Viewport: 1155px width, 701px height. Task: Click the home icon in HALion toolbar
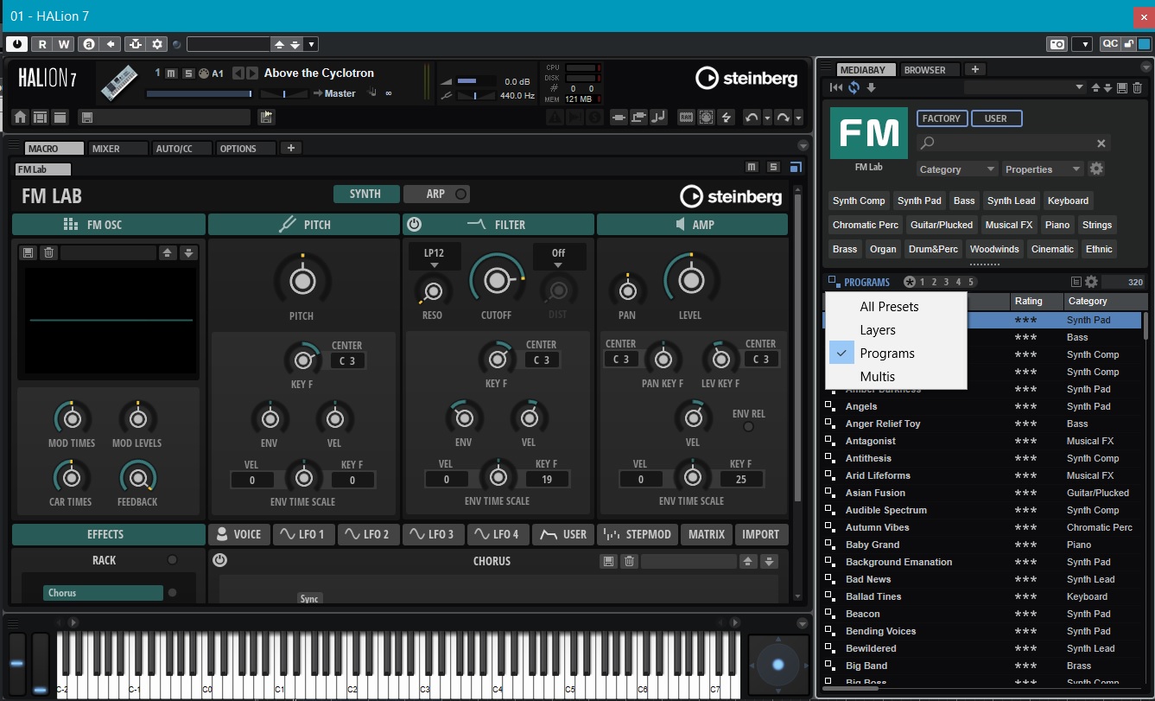19,118
